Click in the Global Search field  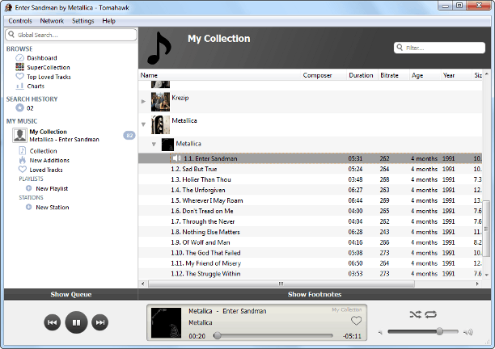click(71, 35)
